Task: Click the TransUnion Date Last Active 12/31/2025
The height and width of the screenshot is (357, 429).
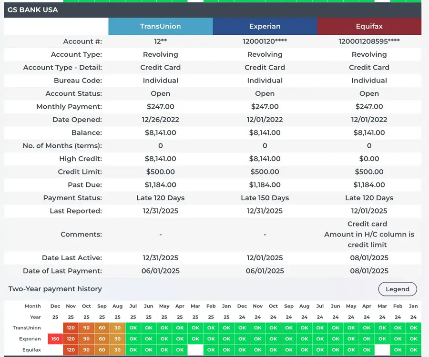Action: pyautogui.click(x=160, y=258)
